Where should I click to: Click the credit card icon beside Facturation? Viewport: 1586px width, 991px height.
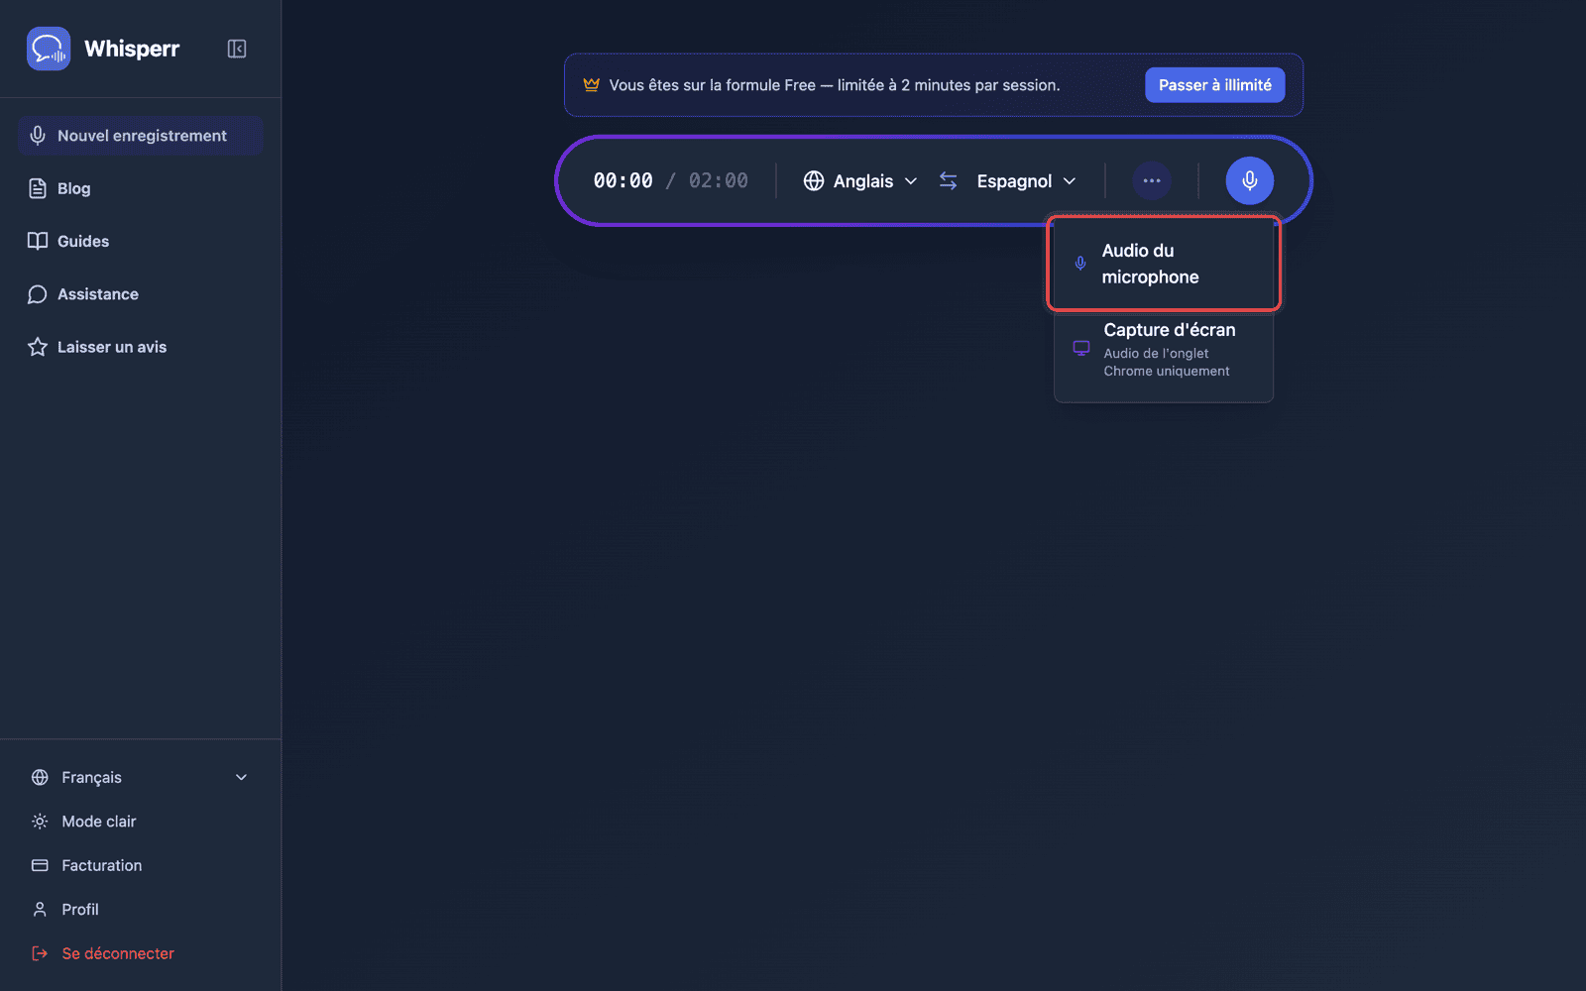pyautogui.click(x=40, y=865)
